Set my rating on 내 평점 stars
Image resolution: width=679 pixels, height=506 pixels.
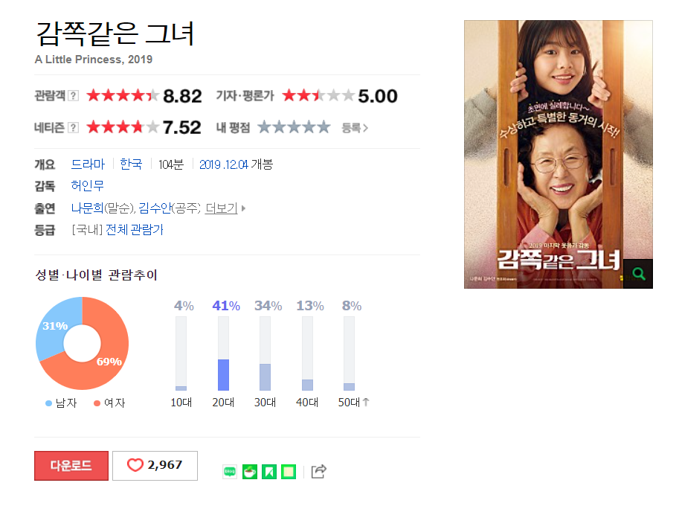(294, 127)
